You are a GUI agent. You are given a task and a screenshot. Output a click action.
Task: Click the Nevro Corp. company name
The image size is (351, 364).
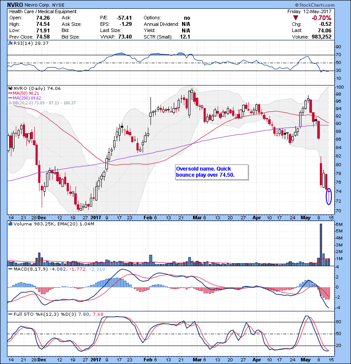38,5
